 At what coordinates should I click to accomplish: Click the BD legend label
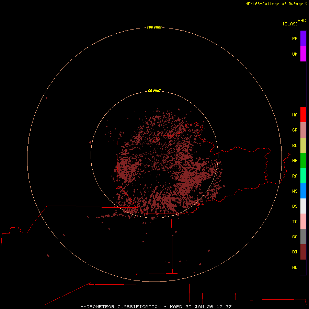click(295, 146)
